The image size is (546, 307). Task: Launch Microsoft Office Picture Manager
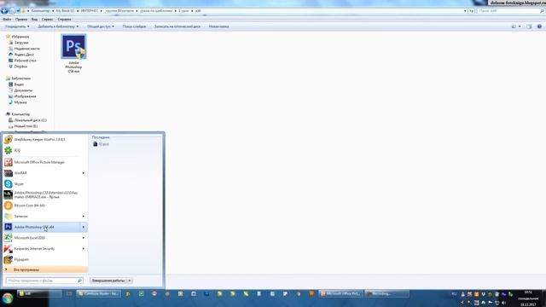point(45,162)
